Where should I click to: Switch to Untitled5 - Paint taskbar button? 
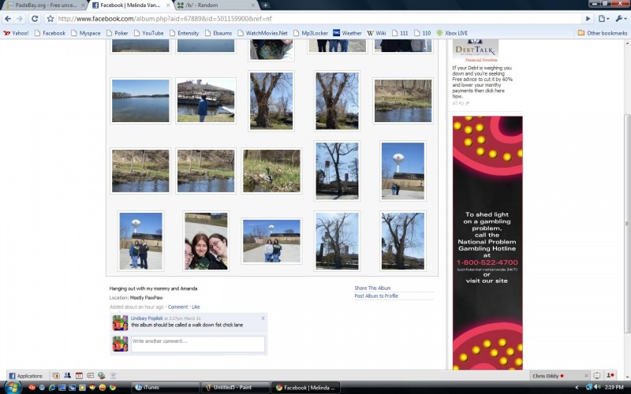click(235, 388)
